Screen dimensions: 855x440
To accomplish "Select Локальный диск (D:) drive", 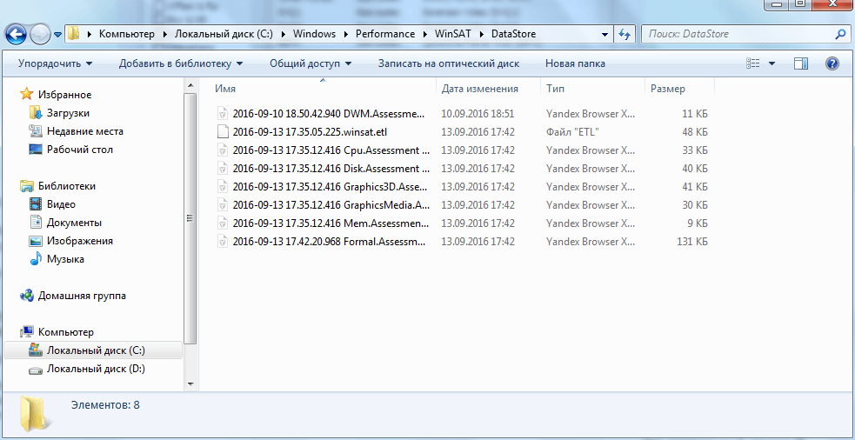I will (x=96, y=369).
